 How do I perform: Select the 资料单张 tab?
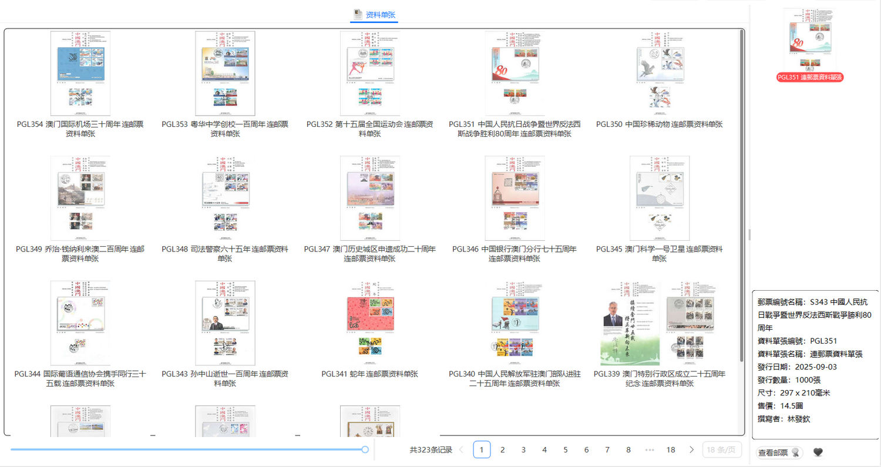tap(374, 15)
